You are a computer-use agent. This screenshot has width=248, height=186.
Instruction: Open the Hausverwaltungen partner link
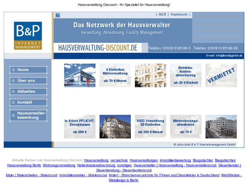(144, 160)
